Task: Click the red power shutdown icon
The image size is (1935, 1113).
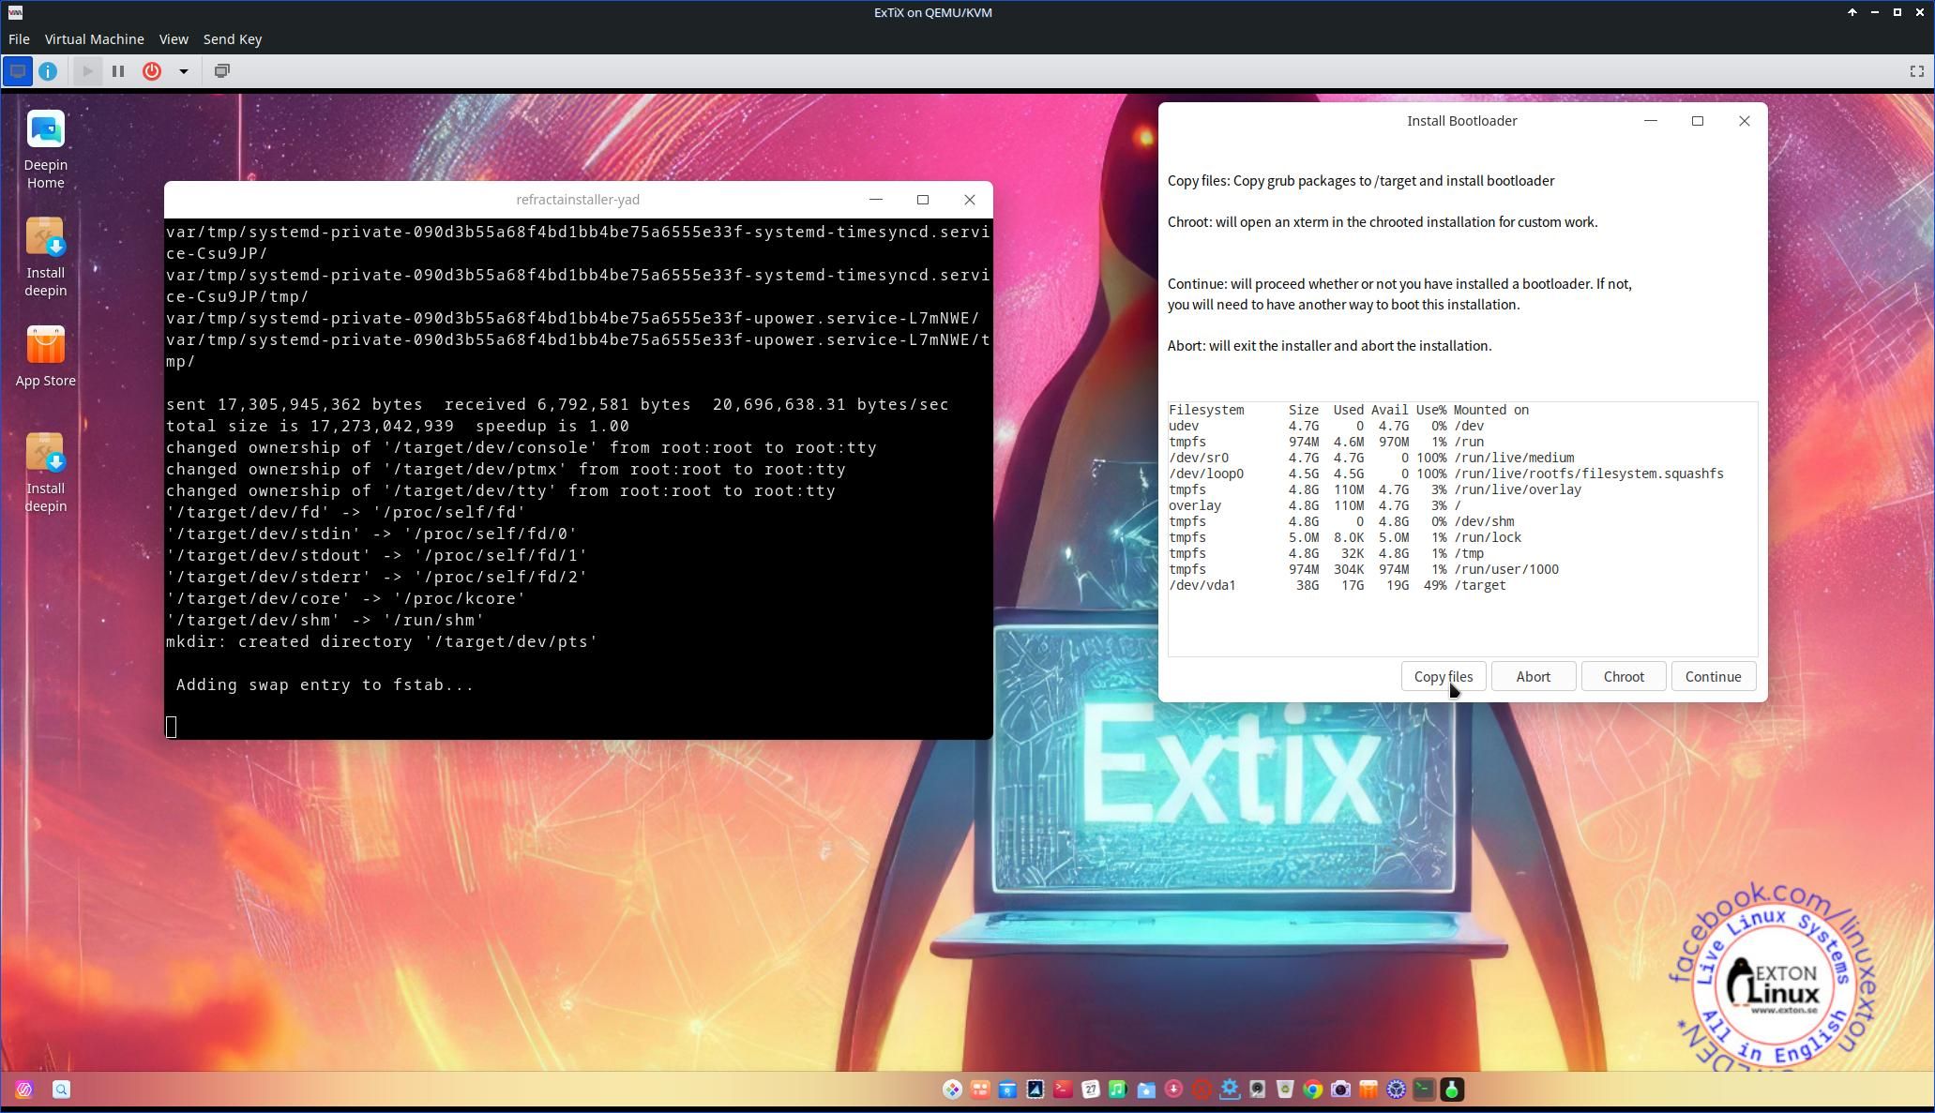Action: point(152,71)
